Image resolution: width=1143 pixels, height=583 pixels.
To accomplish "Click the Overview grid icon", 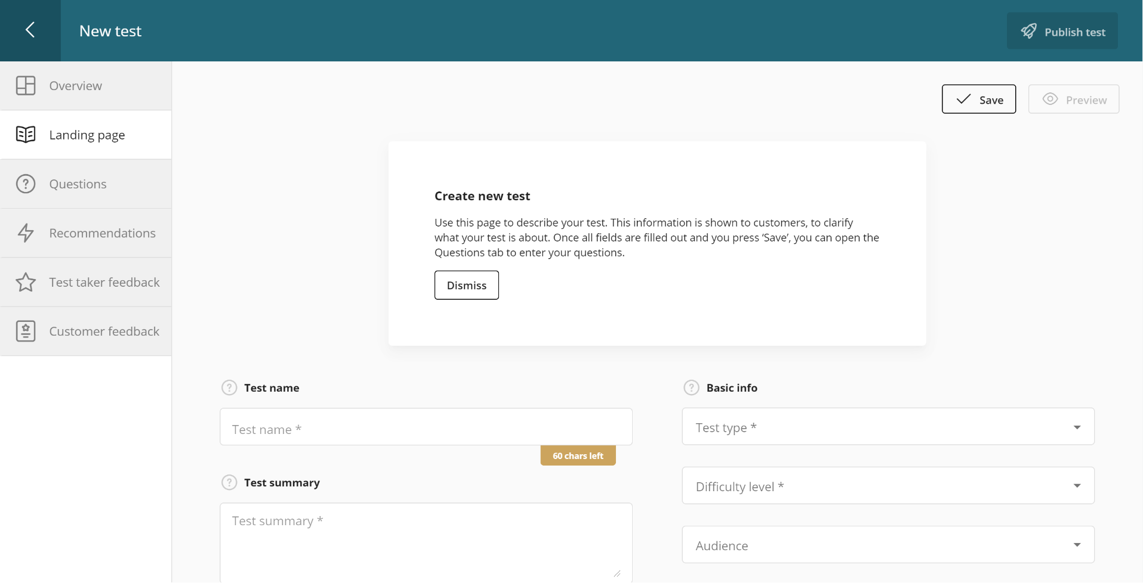I will pos(26,86).
